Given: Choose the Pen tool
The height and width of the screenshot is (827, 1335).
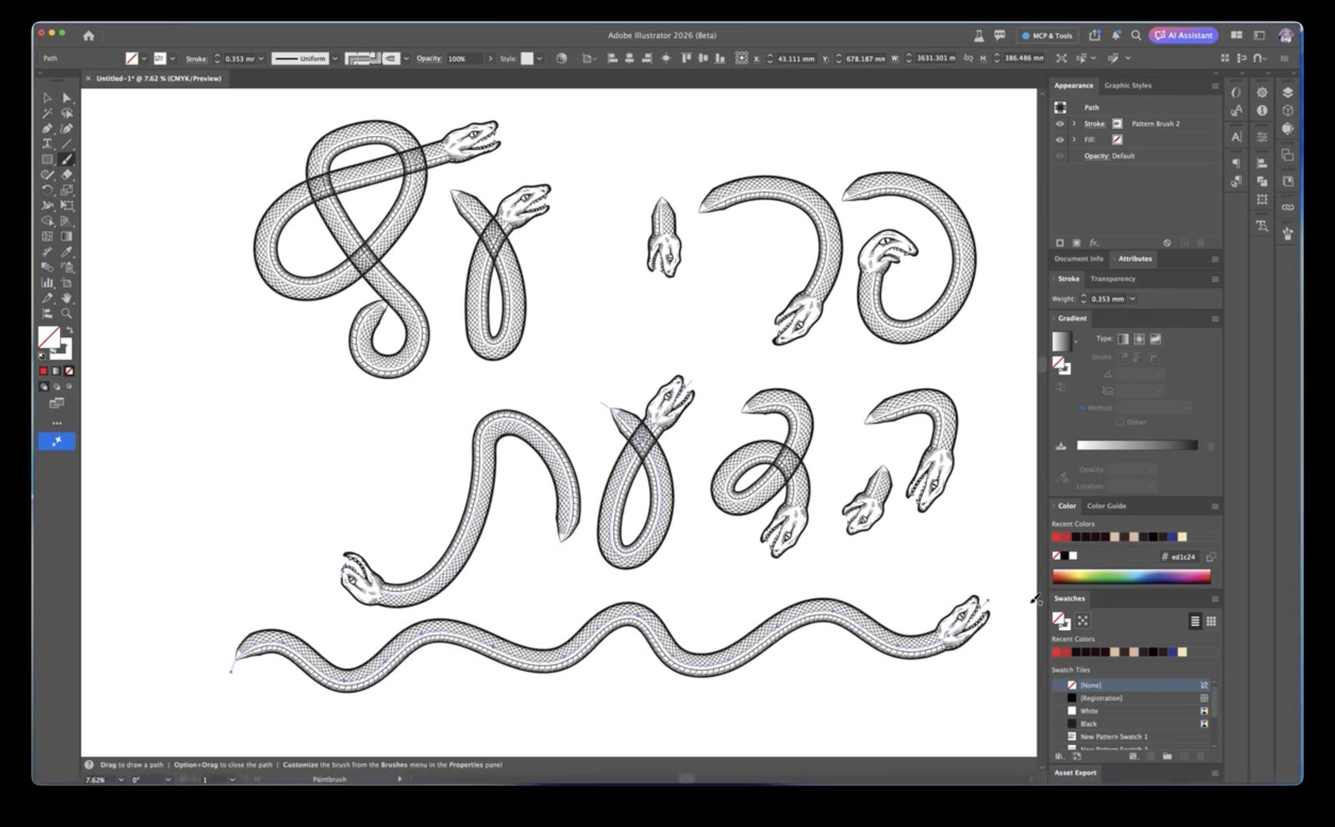Looking at the screenshot, I should point(48,129).
